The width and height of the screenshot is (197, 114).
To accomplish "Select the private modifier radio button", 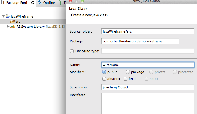I will click(x=151, y=72).
